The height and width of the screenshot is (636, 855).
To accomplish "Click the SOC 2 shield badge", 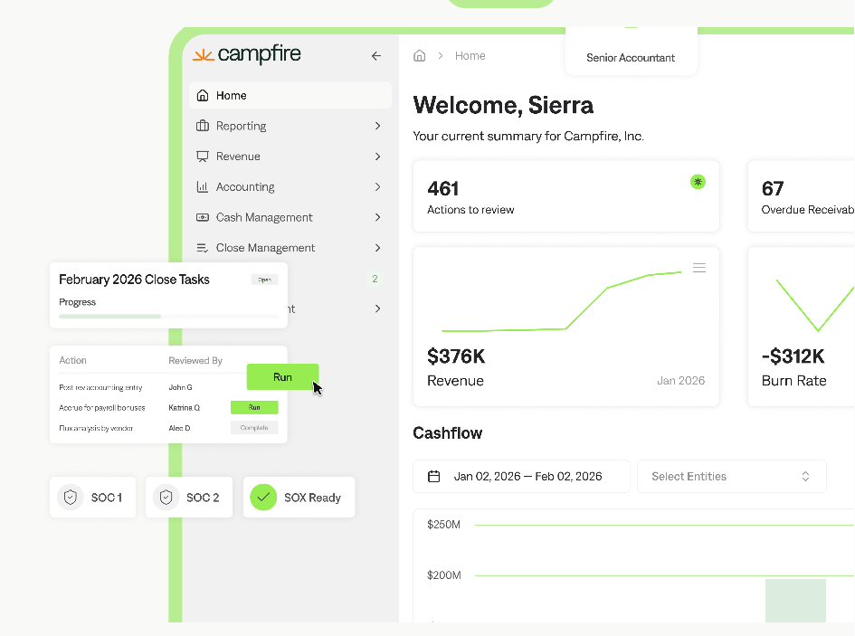I will 165,498.
